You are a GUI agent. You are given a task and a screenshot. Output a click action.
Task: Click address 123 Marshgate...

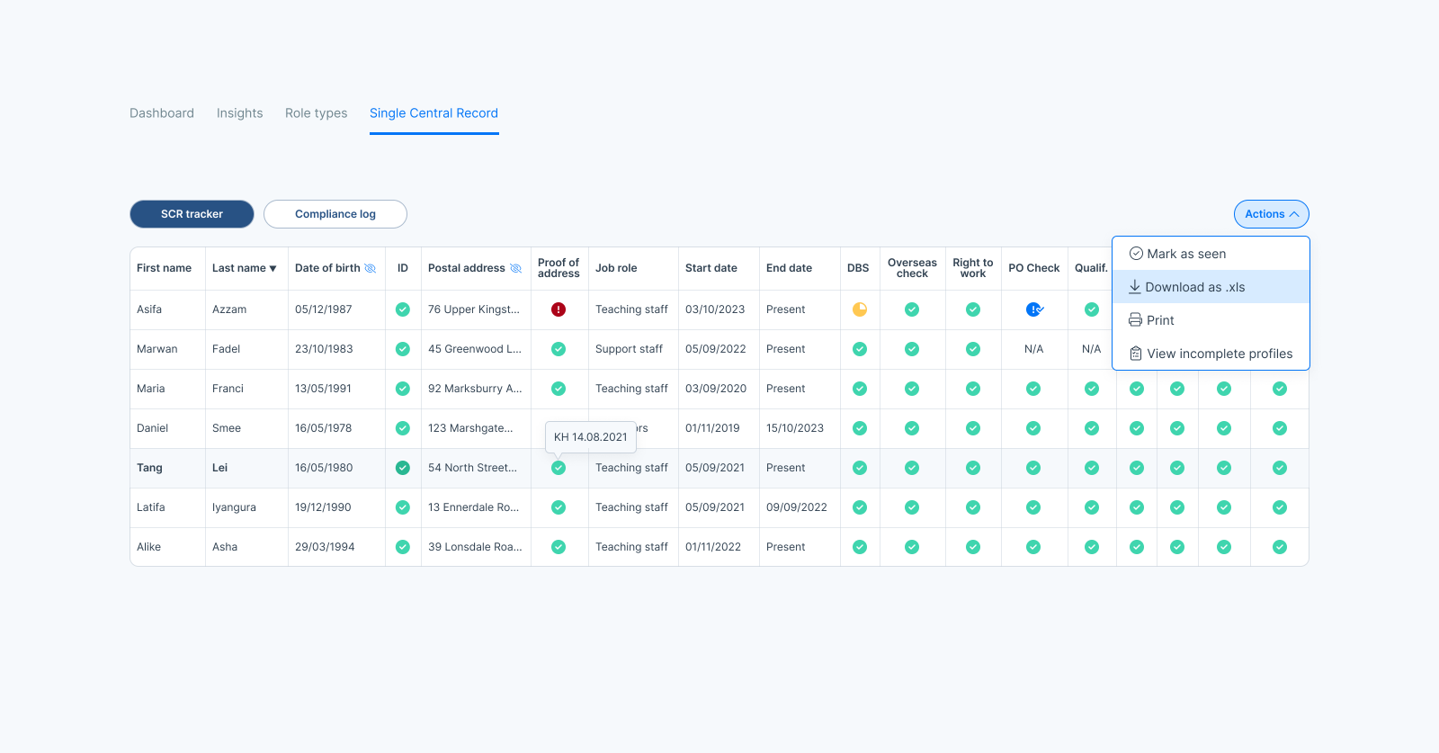[x=470, y=428]
